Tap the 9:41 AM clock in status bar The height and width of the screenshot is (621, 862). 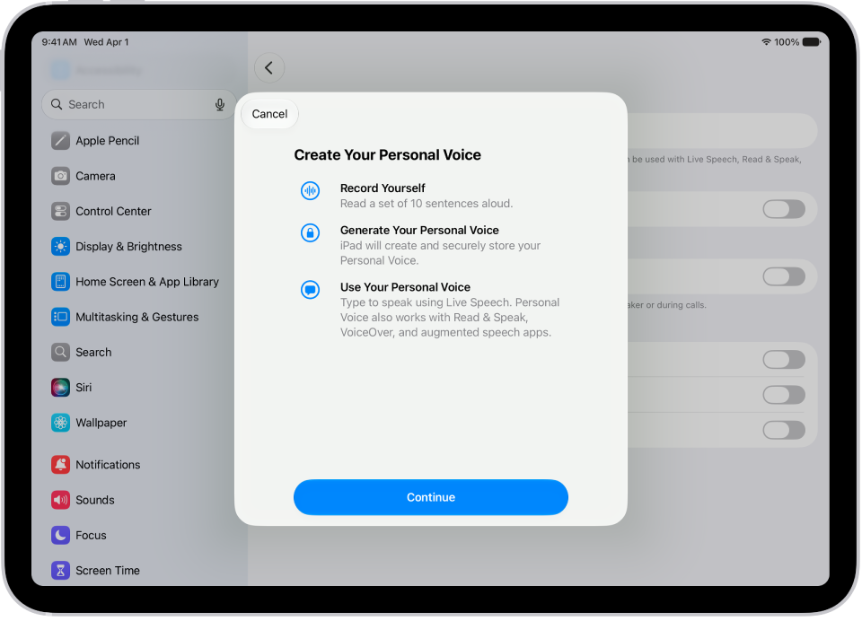tap(59, 42)
